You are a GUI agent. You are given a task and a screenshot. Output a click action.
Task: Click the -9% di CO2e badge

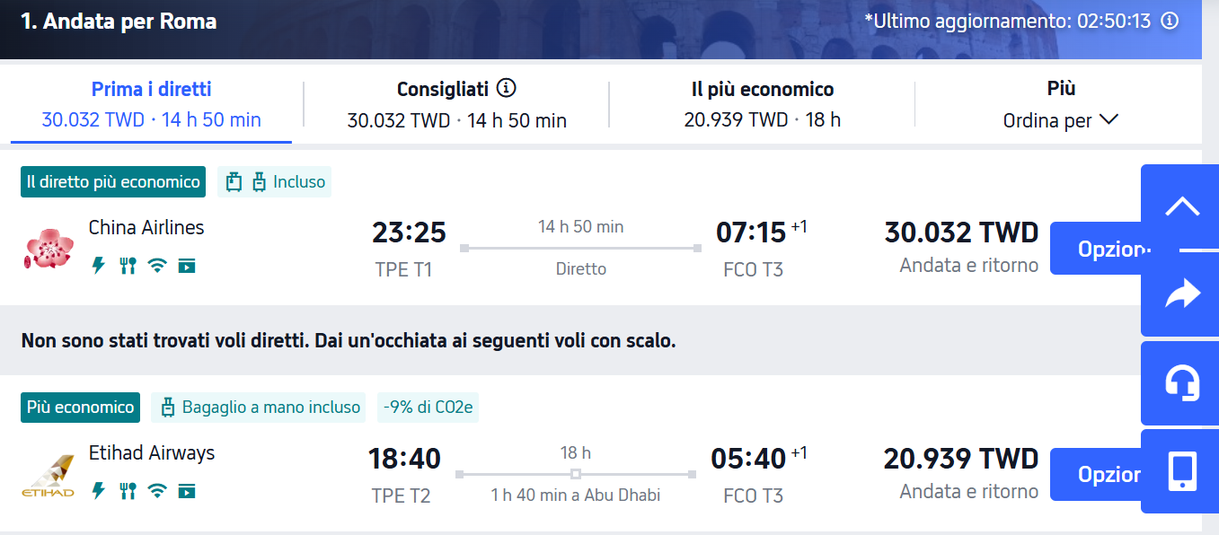428,408
